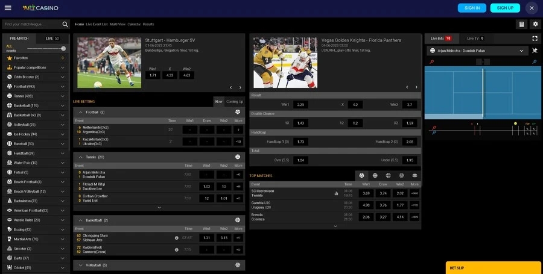Viewport: 543px width, 274px height.
Task: Switch to PRE-MATCH mode
Action: 19,39
